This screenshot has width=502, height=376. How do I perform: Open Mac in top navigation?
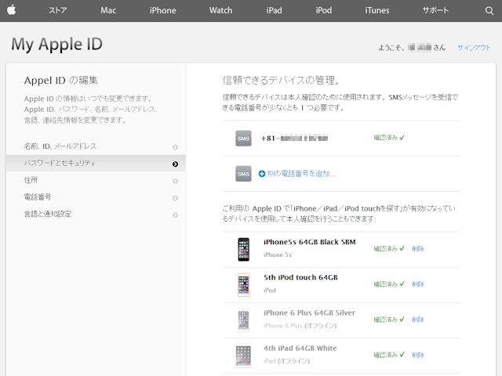click(x=108, y=10)
